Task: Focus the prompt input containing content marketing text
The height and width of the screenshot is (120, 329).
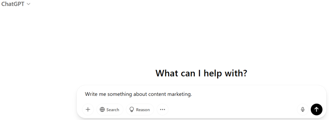Action: [201, 94]
